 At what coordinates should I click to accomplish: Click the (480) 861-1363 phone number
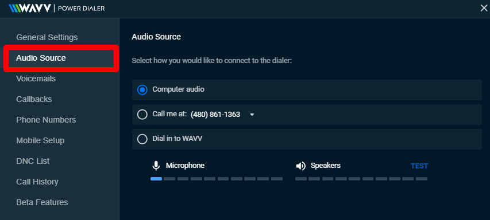(215, 115)
